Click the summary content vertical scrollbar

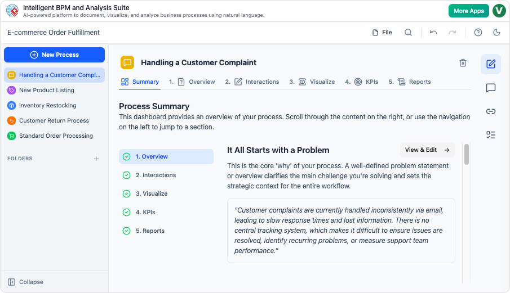(x=466, y=155)
